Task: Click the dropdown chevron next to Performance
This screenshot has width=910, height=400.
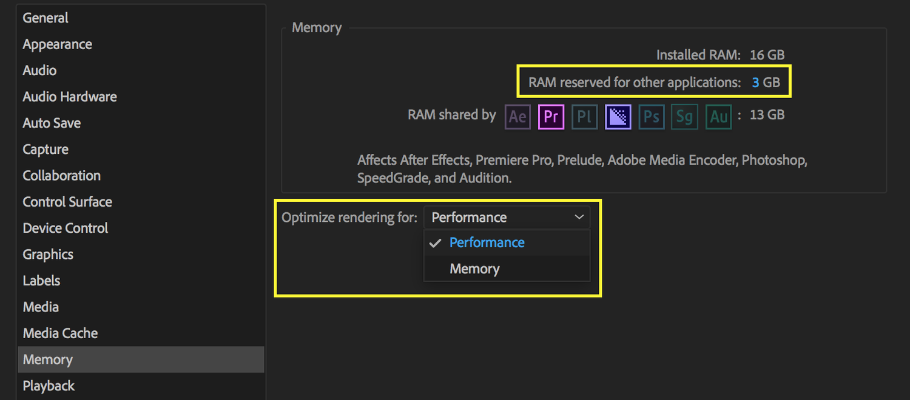Action: tap(579, 217)
